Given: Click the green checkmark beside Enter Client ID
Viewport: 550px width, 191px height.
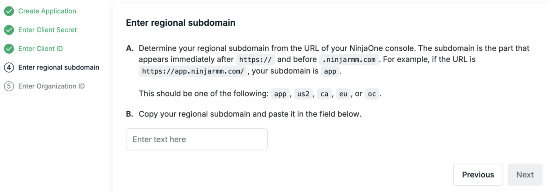Looking at the screenshot, I should [x=9, y=49].
